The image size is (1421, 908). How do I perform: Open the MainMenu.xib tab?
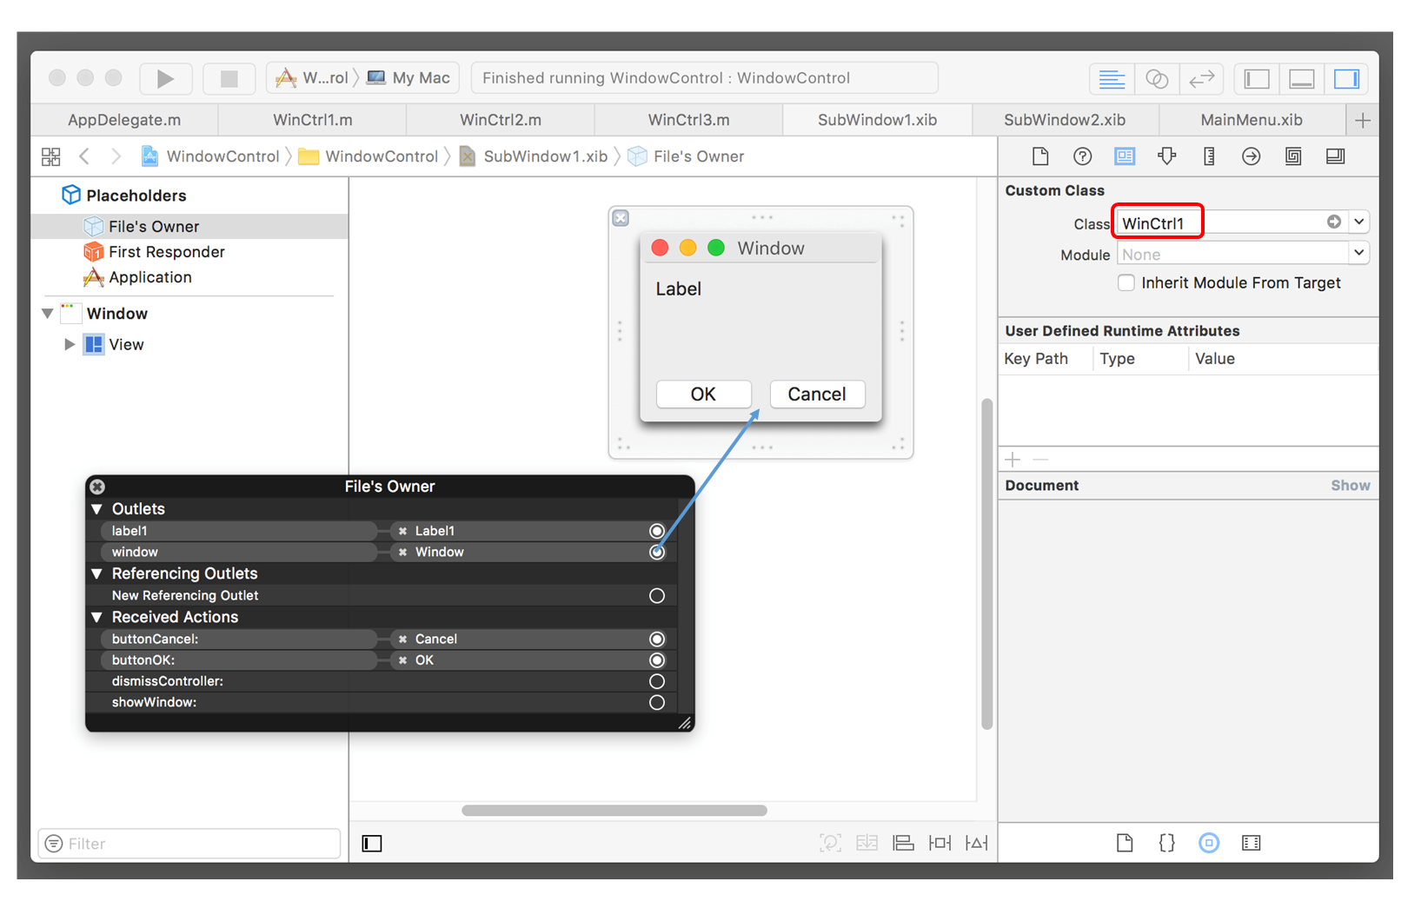coord(1251,120)
